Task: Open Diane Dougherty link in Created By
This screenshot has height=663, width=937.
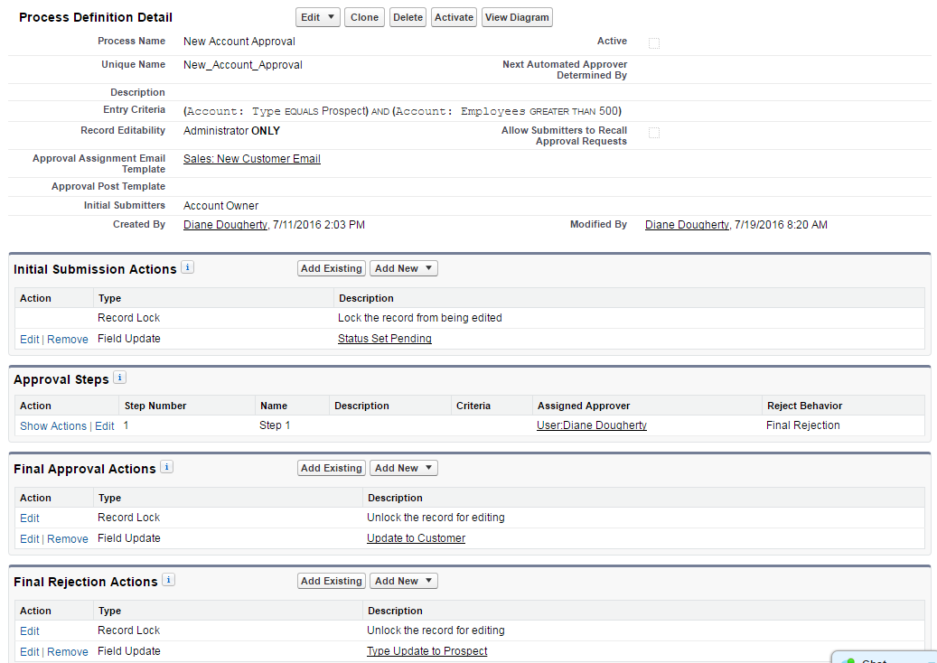Action: 225,225
